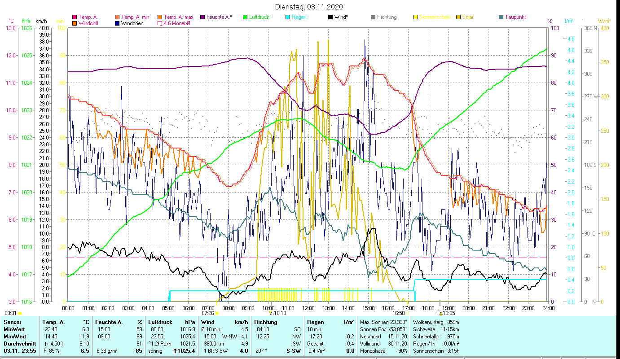The height and width of the screenshot is (359, 620).
Task: Click the Gesamt: rain total label
Action: point(316,344)
